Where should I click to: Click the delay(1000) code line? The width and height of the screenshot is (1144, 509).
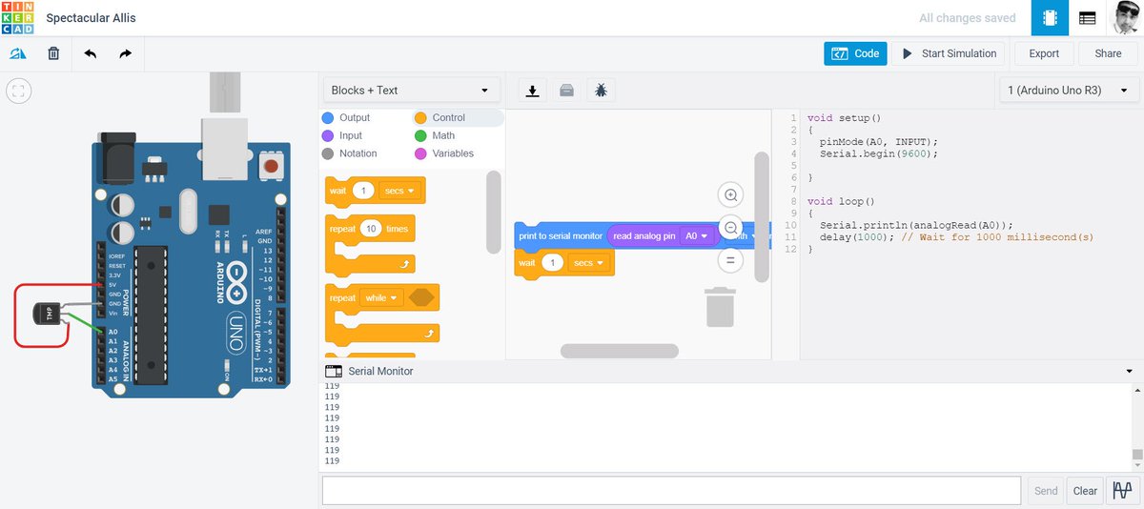point(956,236)
